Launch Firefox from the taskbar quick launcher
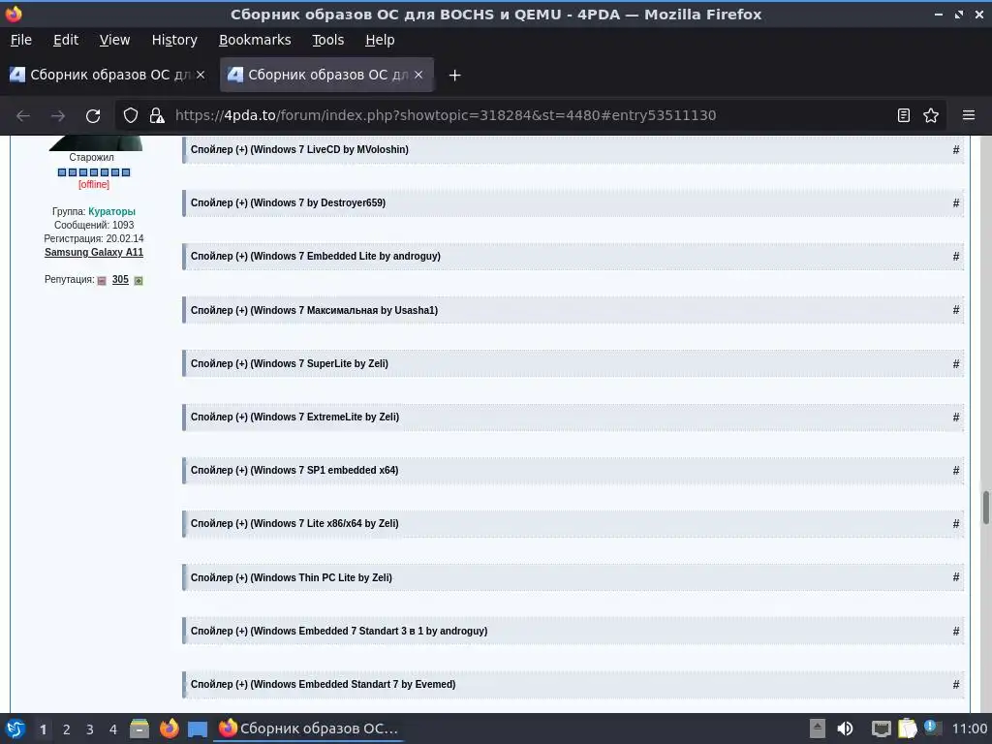This screenshot has width=992, height=744. (169, 728)
